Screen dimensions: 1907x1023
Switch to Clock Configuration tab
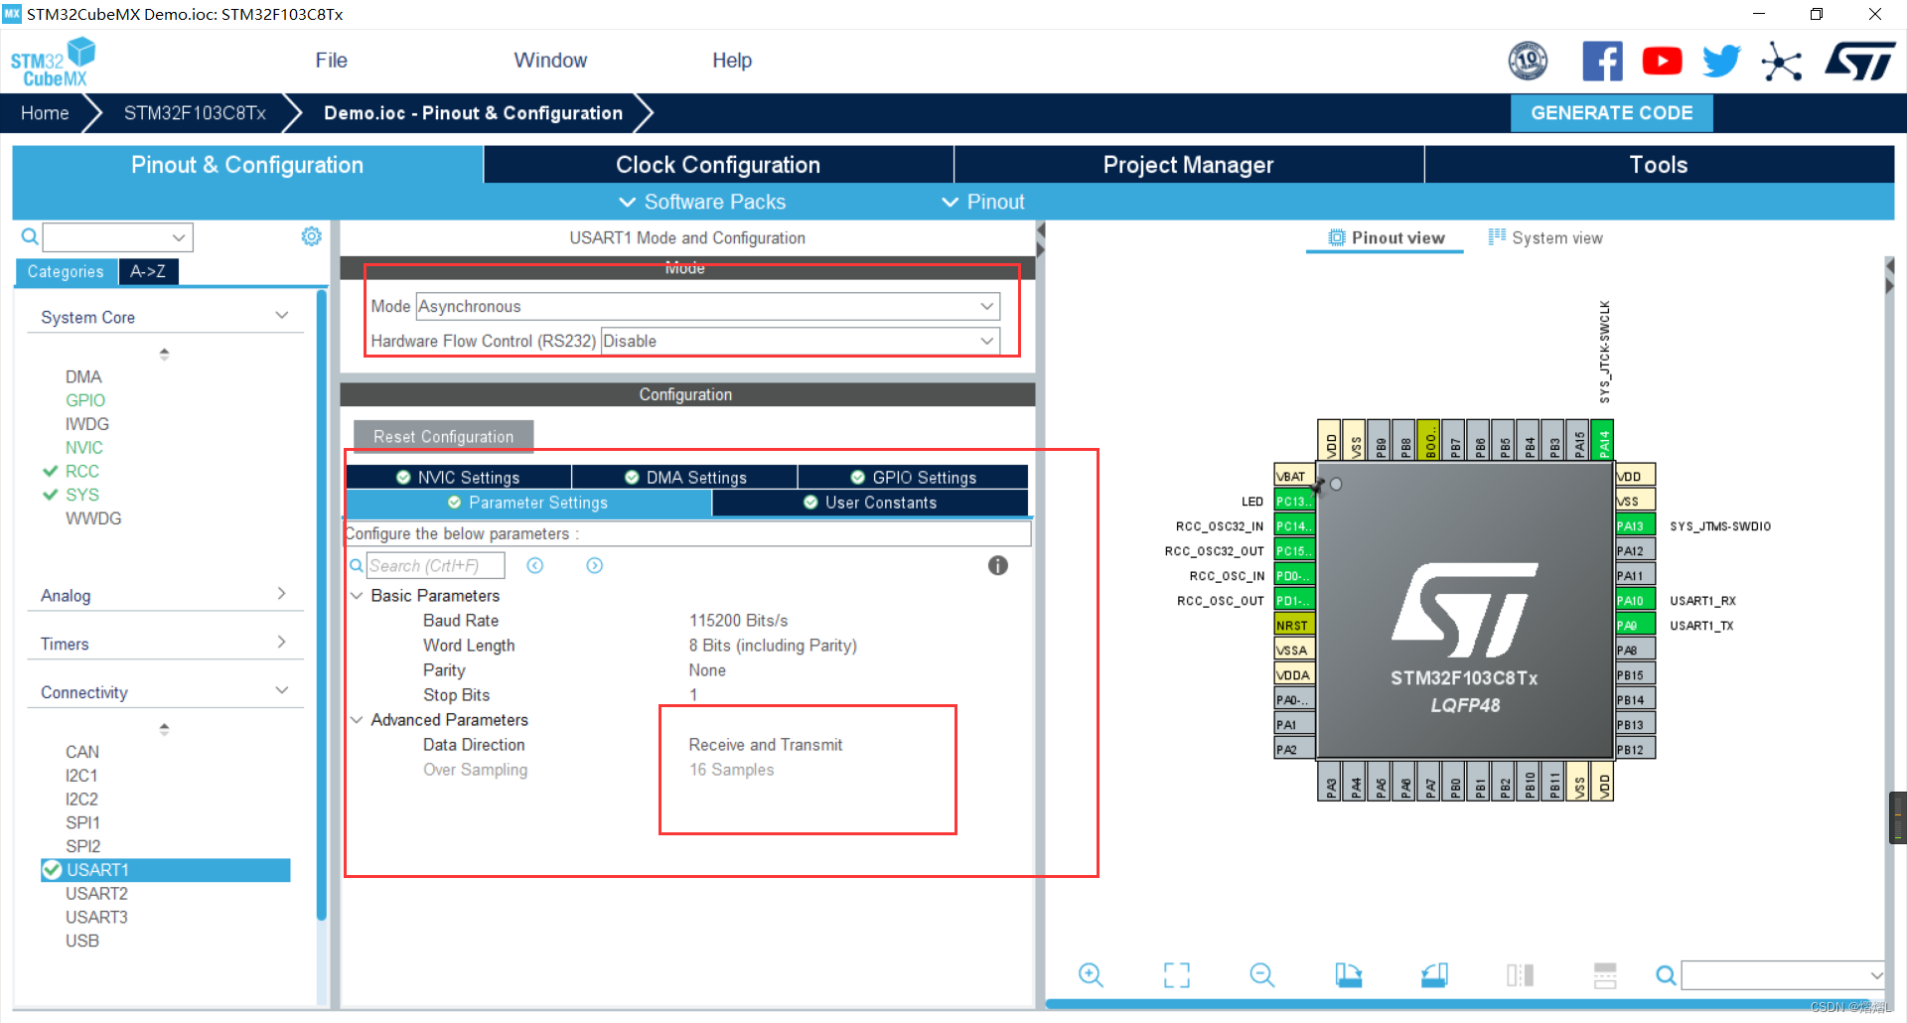pyautogui.click(x=718, y=165)
